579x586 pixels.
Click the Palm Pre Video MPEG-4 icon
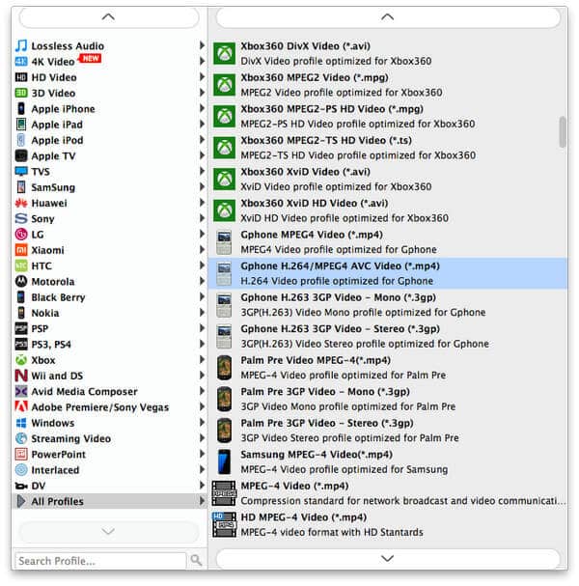click(224, 367)
